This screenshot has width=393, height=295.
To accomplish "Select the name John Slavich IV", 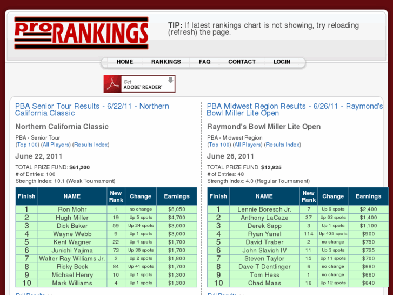I will coord(264,250).
